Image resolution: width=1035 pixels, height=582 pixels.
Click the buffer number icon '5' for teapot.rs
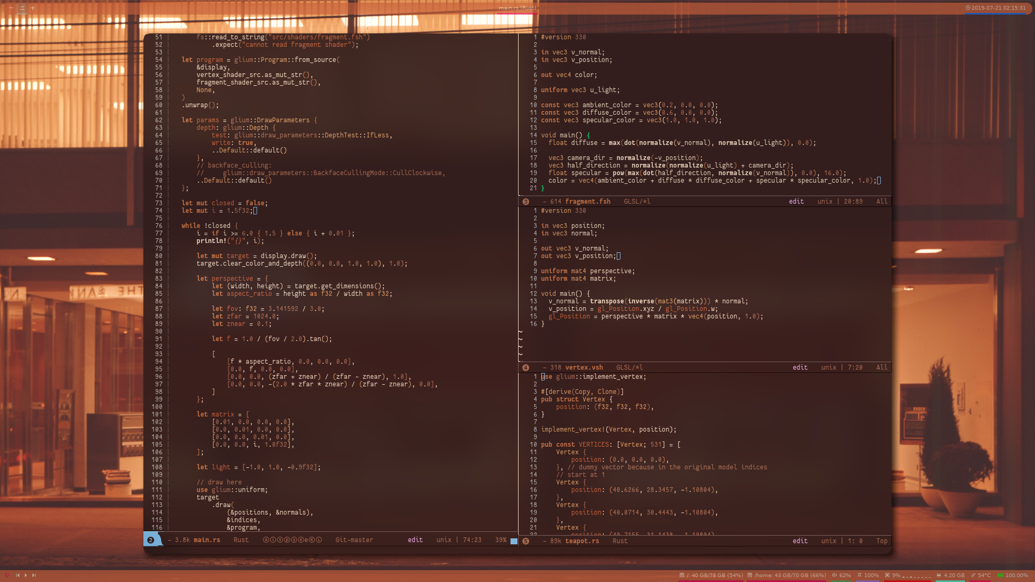coord(526,541)
